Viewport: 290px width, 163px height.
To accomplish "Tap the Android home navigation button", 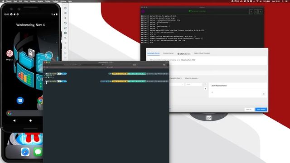I will (30, 120).
